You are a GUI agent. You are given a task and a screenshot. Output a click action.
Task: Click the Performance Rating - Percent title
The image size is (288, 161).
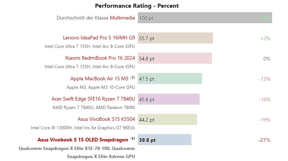coord(137,6)
